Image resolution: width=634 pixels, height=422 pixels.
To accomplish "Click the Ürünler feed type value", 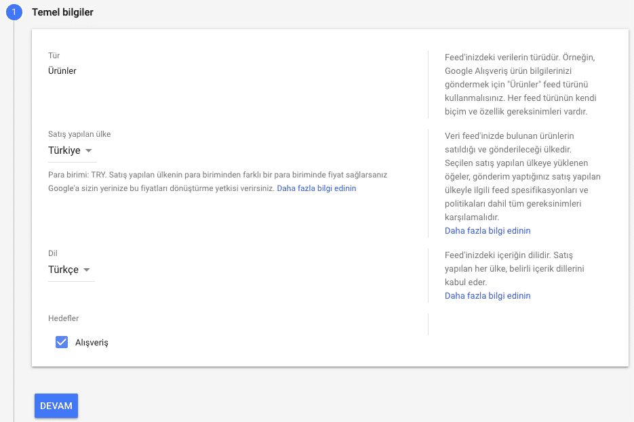I will pos(62,70).
